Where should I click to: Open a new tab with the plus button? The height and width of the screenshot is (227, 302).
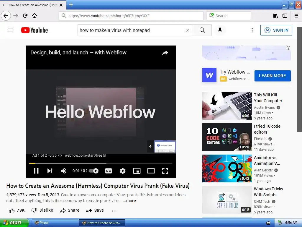[71, 5]
